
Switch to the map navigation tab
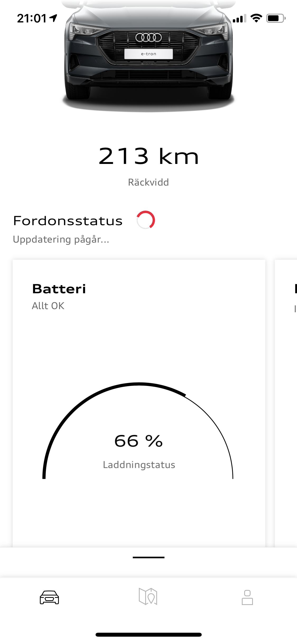(x=148, y=596)
